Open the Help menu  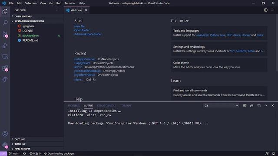[82, 3]
